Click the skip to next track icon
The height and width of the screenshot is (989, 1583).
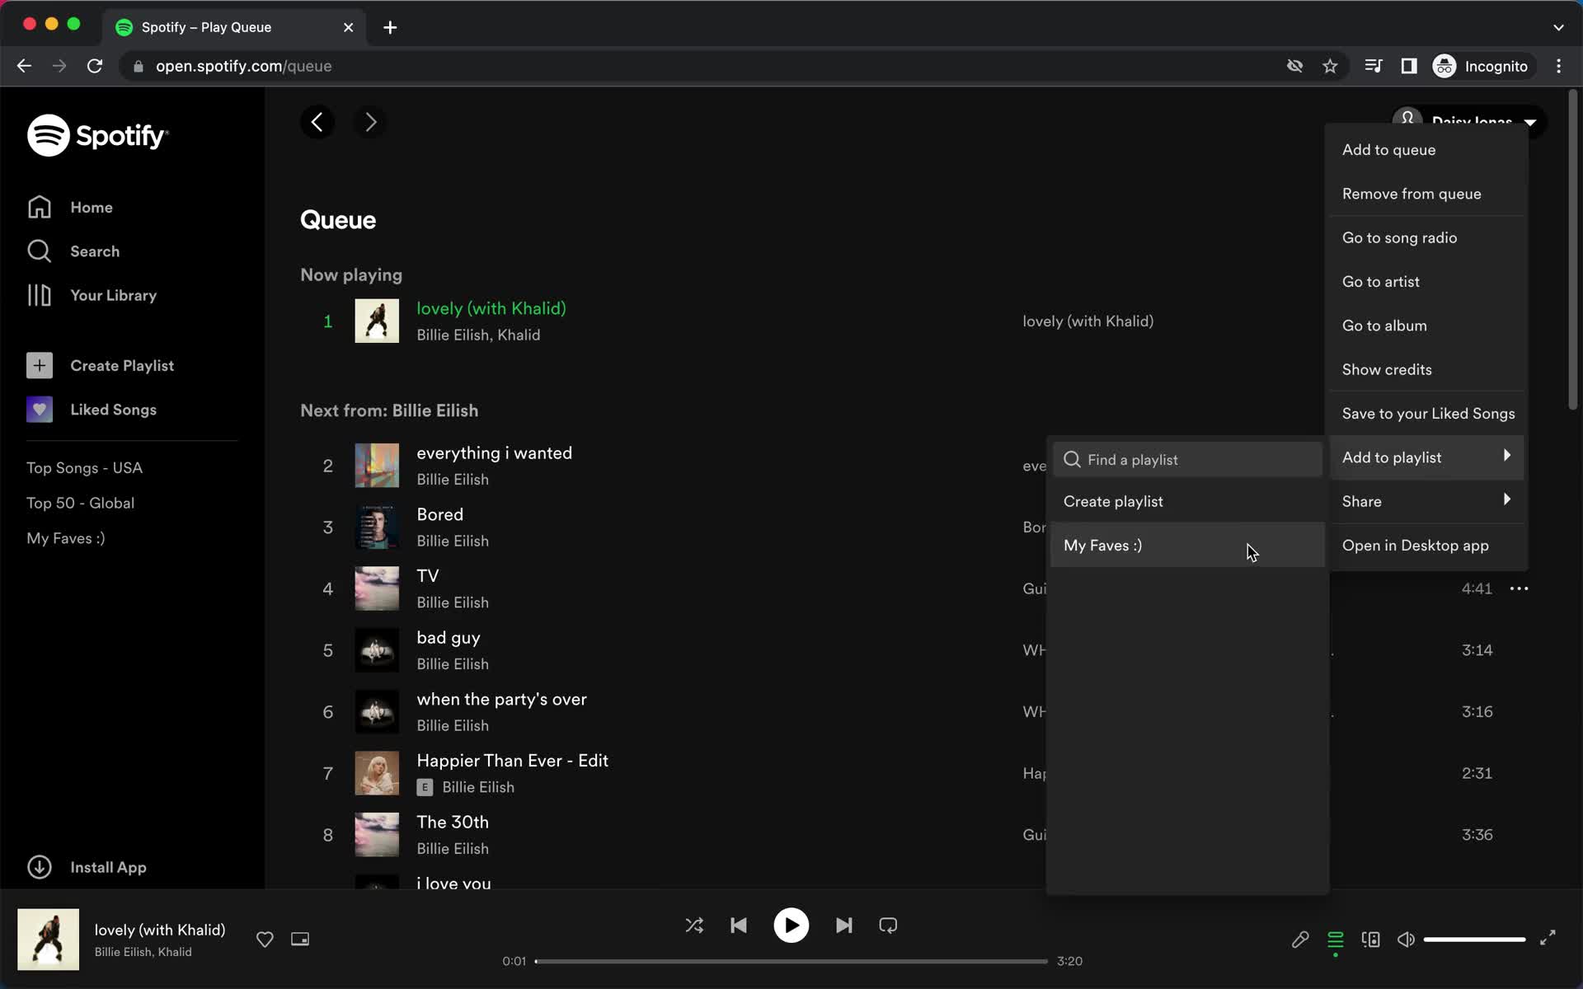(x=844, y=926)
